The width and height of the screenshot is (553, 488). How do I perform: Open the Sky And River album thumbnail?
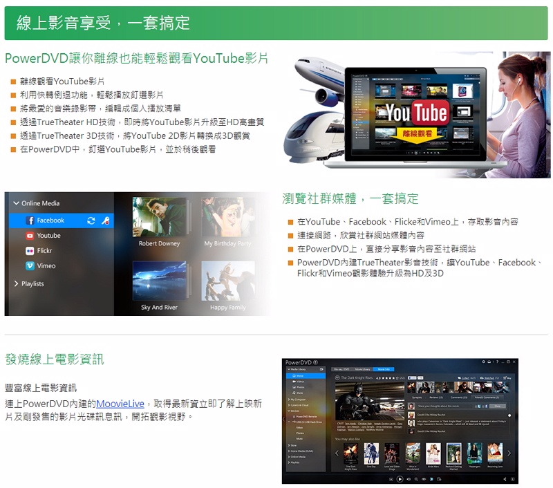coord(160,281)
